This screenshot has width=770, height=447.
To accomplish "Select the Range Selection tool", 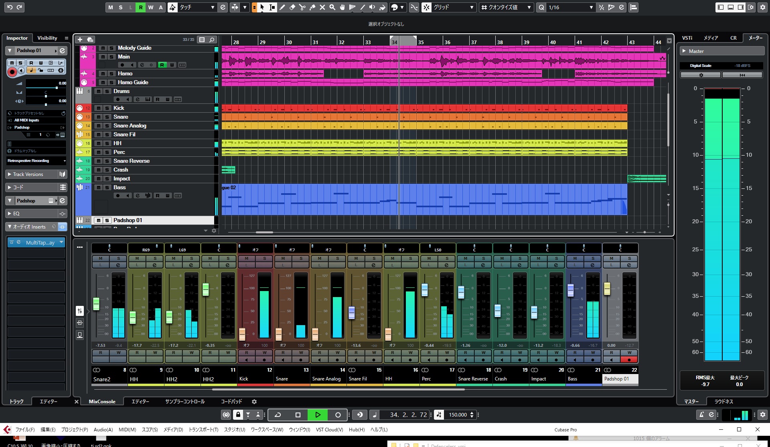I will (x=272, y=7).
